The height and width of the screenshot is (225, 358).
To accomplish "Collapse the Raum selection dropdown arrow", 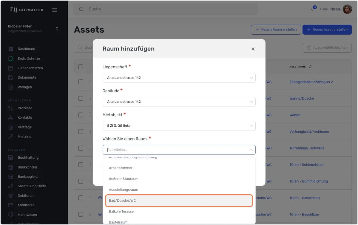I will pos(251,150).
